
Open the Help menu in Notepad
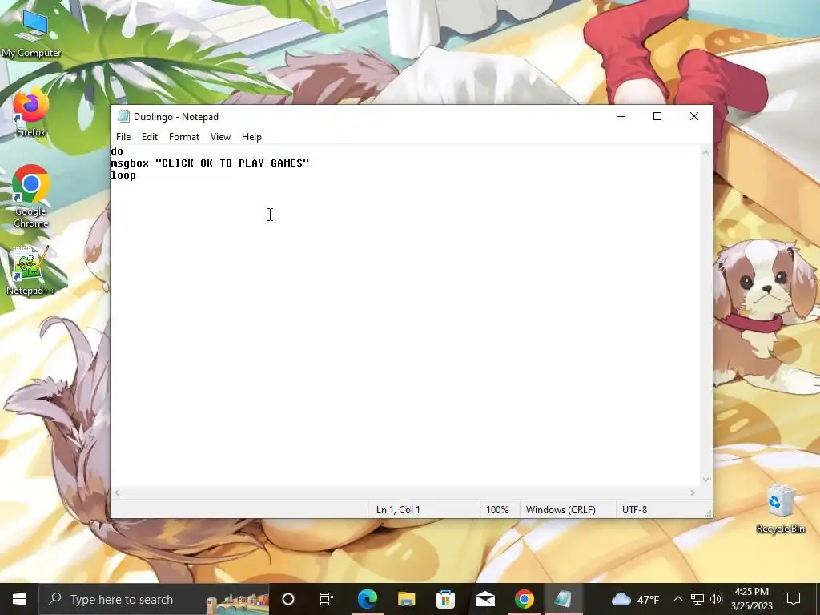(x=251, y=136)
